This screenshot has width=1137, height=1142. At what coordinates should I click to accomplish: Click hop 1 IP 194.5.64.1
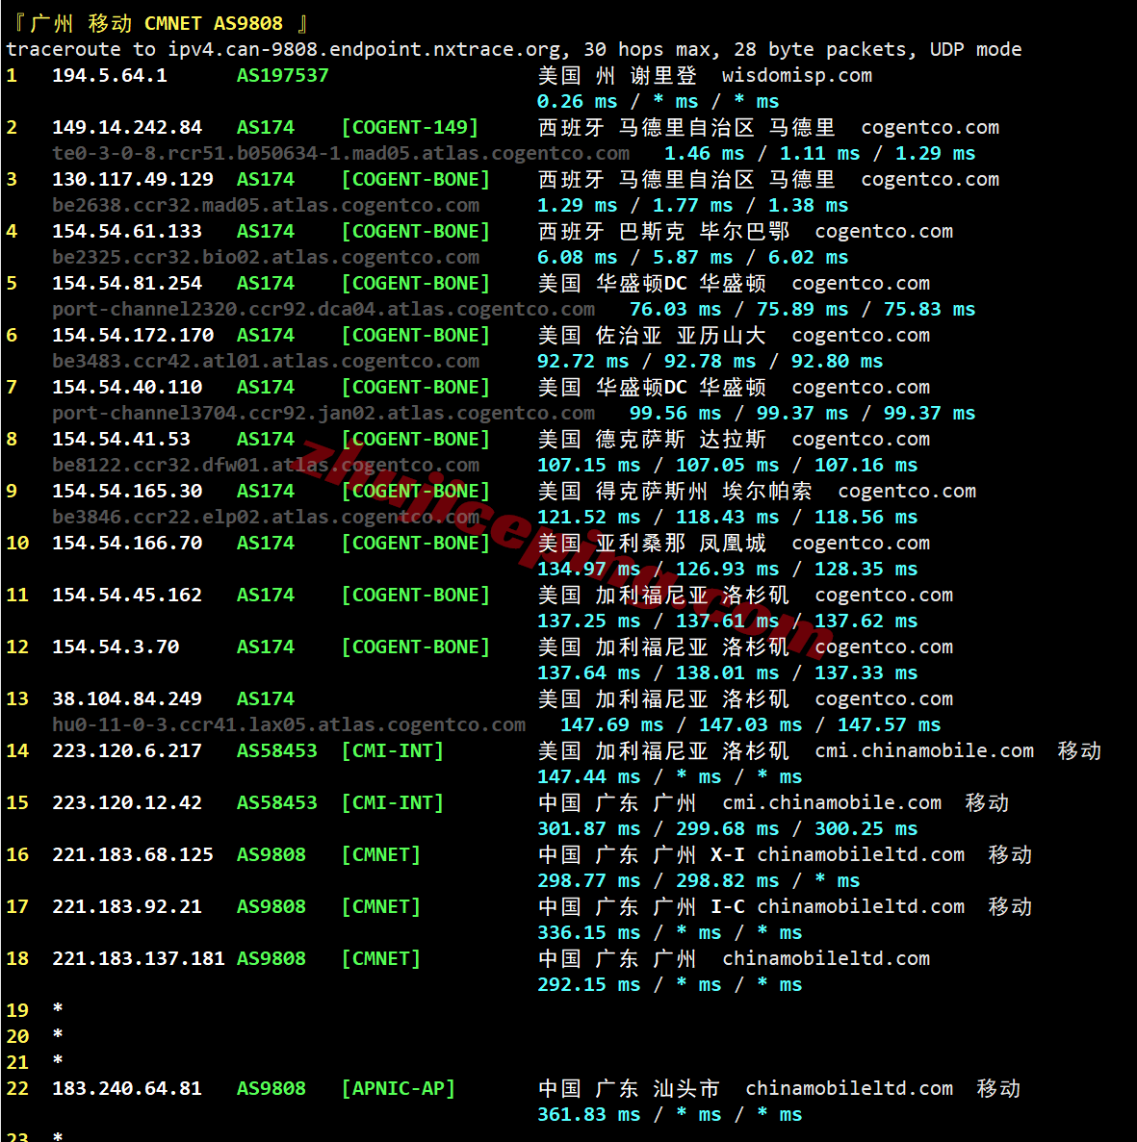[110, 75]
